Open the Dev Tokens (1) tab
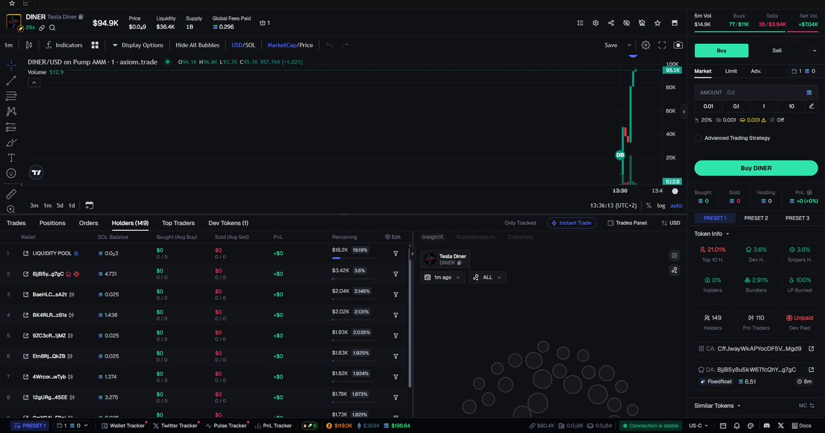Viewport: 825px width, 433px height. tap(228, 223)
